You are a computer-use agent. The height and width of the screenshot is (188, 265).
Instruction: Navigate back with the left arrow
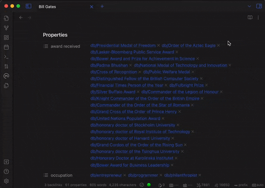[x=21, y=18]
